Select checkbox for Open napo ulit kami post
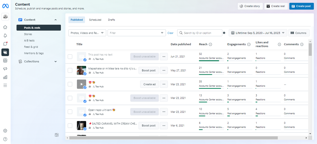The image size is (317, 144). (x=70, y=112)
